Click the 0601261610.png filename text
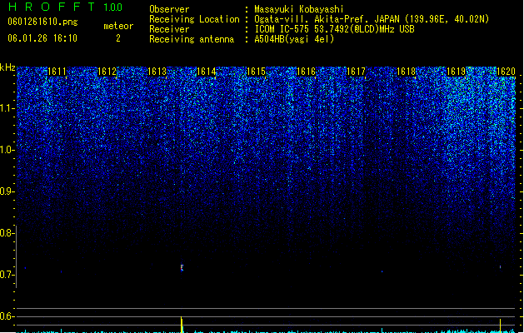The image size is (524, 333). click(42, 22)
